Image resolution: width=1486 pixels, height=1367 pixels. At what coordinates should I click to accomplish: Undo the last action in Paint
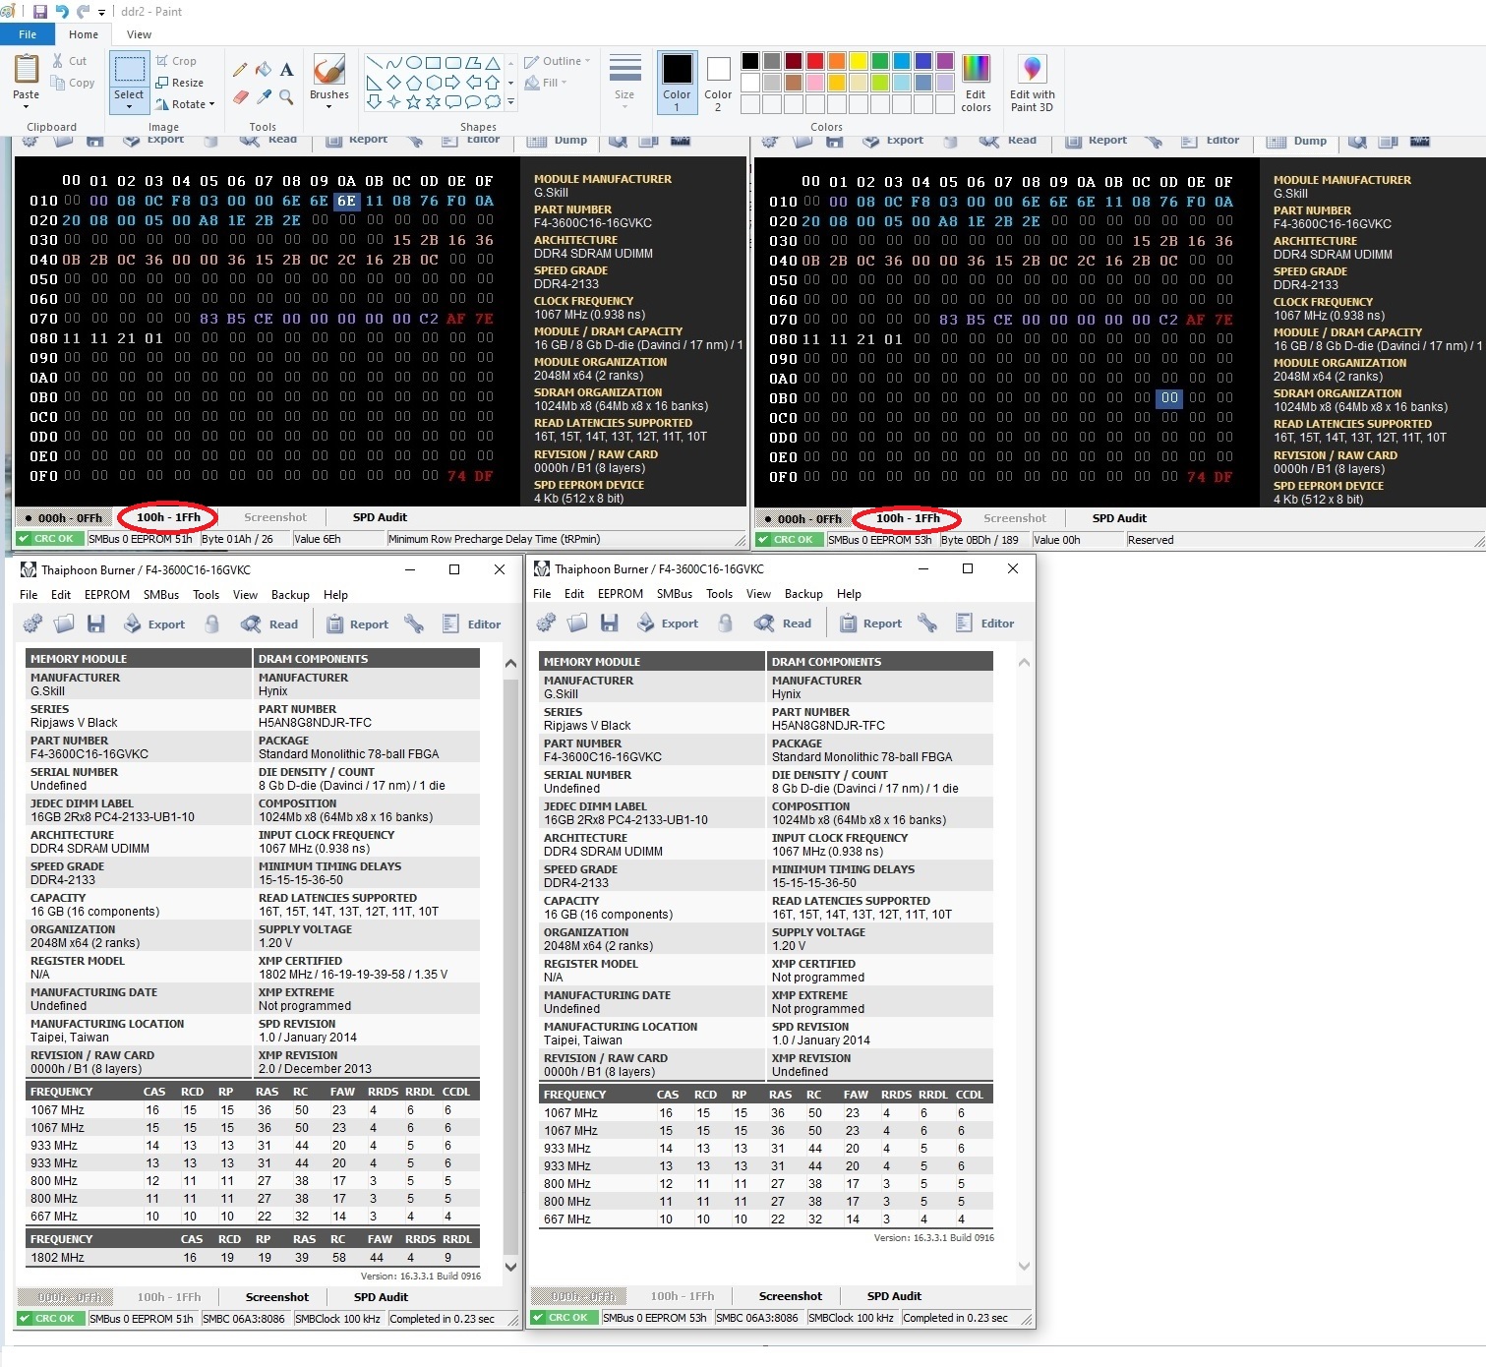62,12
